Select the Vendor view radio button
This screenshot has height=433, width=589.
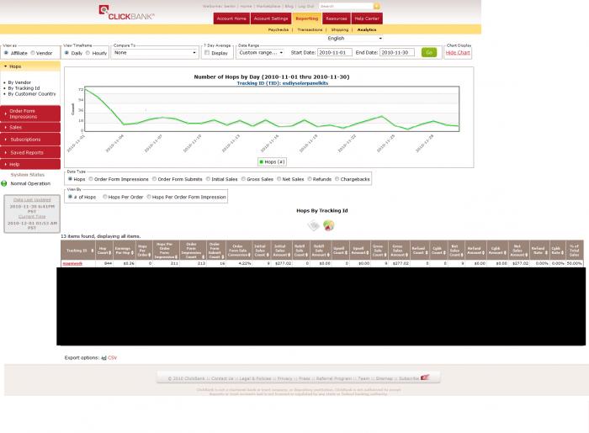33,53
